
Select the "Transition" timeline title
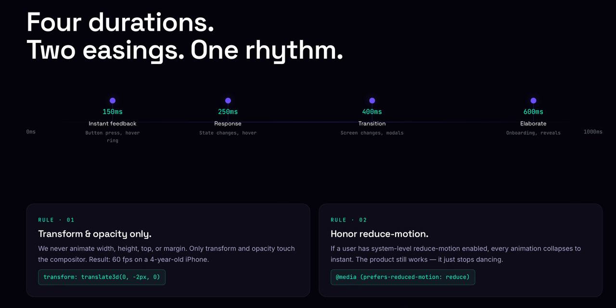(x=372, y=124)
